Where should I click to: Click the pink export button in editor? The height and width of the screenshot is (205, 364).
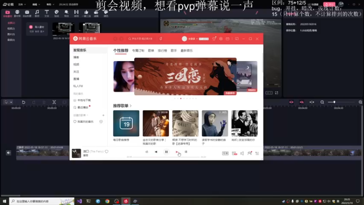[x=329, y=5]
